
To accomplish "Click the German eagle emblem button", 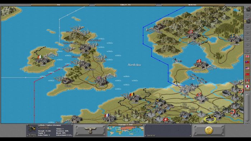I will click(90, 131).
